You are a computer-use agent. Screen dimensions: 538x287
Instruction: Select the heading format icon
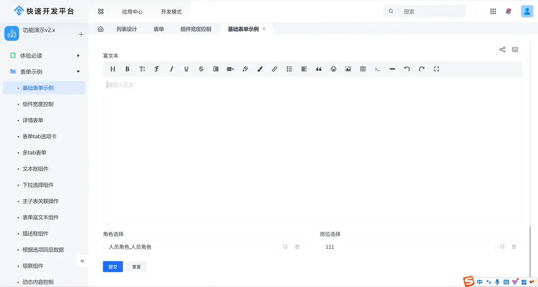[x=113, y=69]
